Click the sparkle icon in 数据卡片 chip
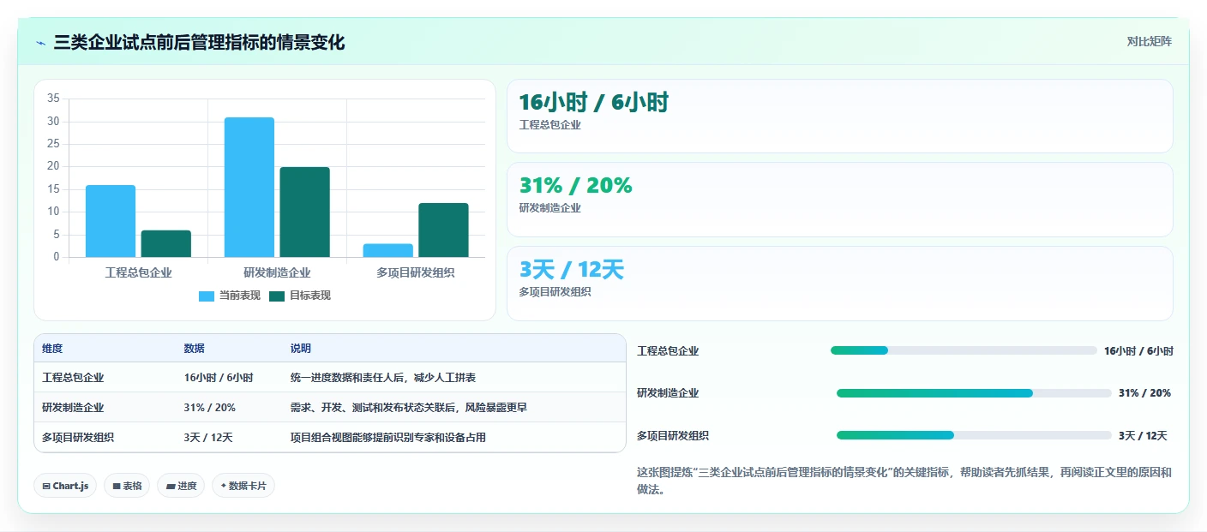 224,486
